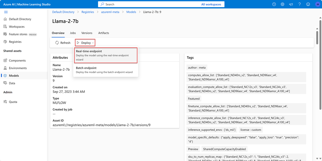Click the Refresh circular arrows icon
The height and width of the screenshot is (161, 322).
tap(57, 43)
